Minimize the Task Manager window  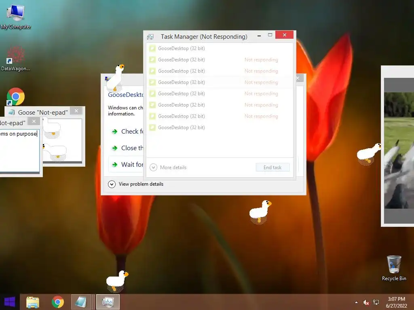click(x=259, y=36)
